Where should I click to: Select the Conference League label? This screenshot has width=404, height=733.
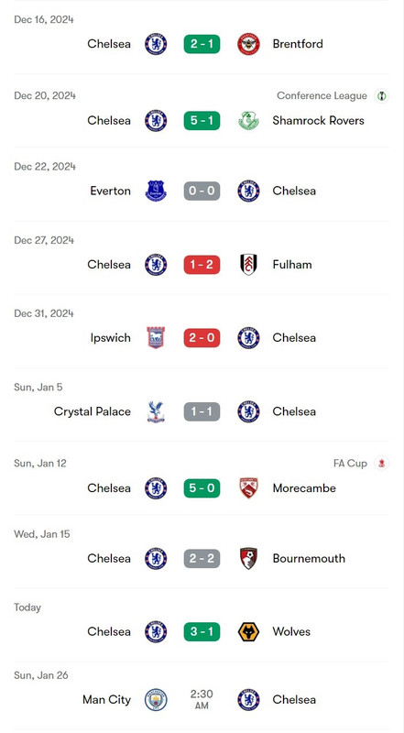pos(322,96)
